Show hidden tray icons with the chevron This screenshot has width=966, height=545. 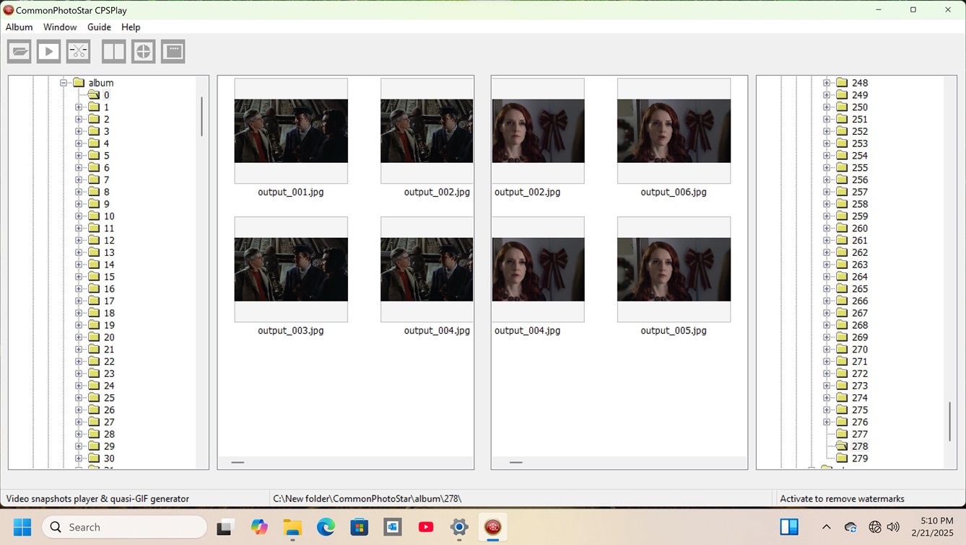coord(827,527)
